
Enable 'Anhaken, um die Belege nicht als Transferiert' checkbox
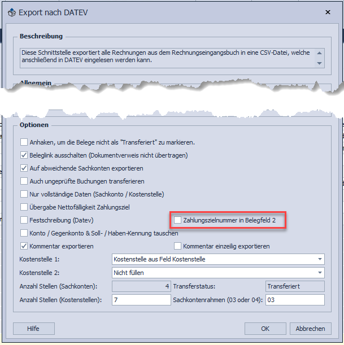(x=24, y=142)
